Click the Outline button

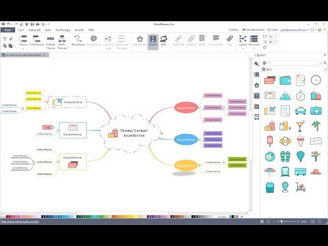pos(234,30)
